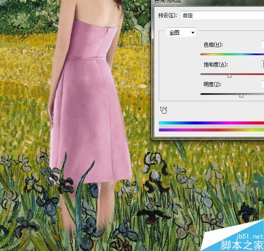Click the saturation slider handle

tap(229, 76)
